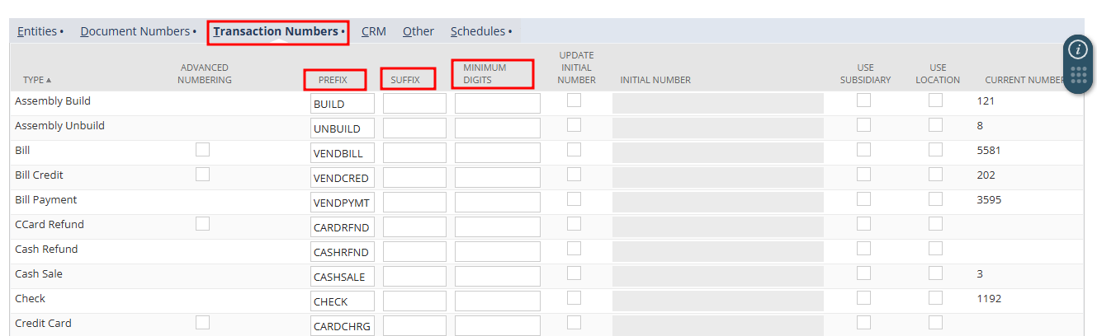
Task: Check Advanced Numbering for CCard Refund
Action: (202, 224)
